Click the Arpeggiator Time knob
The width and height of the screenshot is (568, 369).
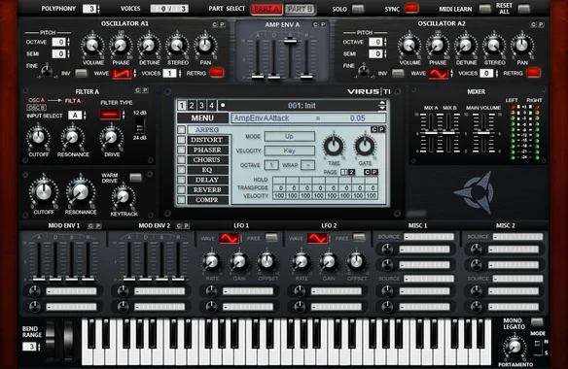[x=334, y=146]
